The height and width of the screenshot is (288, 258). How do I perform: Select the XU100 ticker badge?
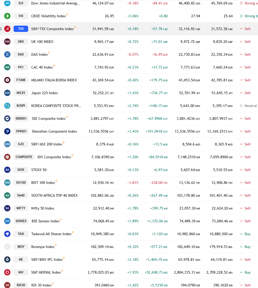click(x=21, y=183)
